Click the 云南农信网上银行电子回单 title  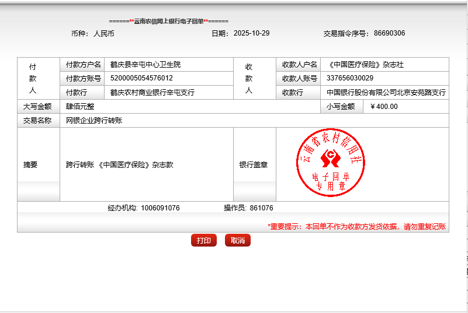[168, 21]
